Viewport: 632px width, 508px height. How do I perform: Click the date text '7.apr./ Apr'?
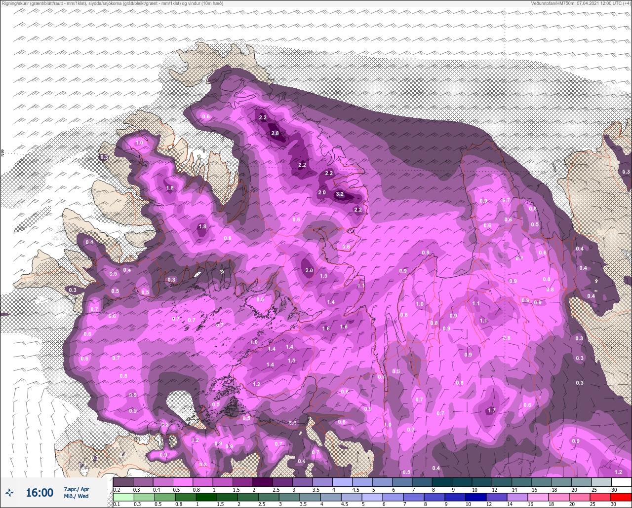coord(77,489)
